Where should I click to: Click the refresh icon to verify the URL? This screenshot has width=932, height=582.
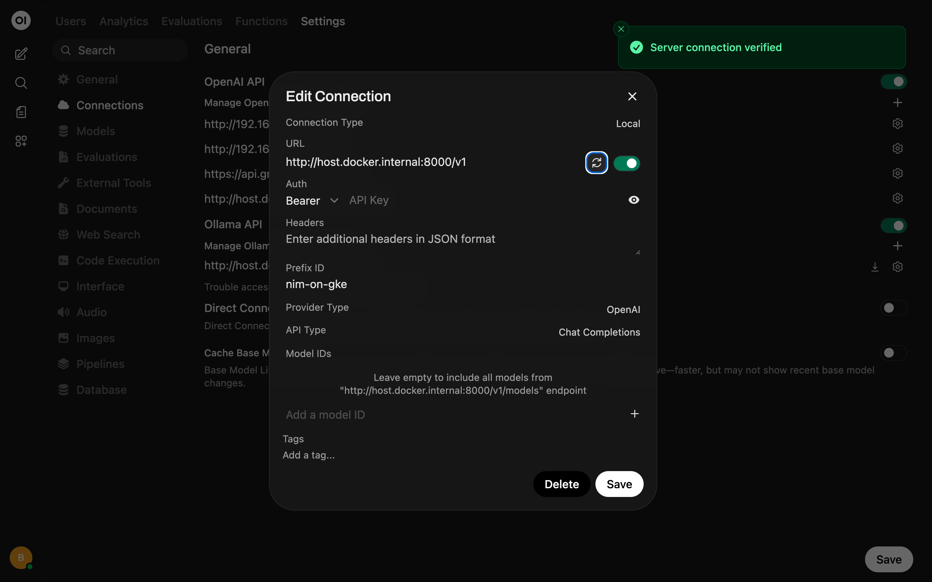[596, 163]
